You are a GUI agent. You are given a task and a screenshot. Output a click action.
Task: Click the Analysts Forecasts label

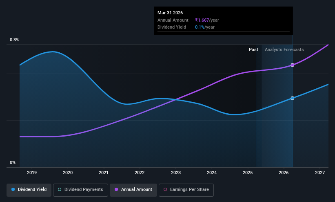[284, 50]
